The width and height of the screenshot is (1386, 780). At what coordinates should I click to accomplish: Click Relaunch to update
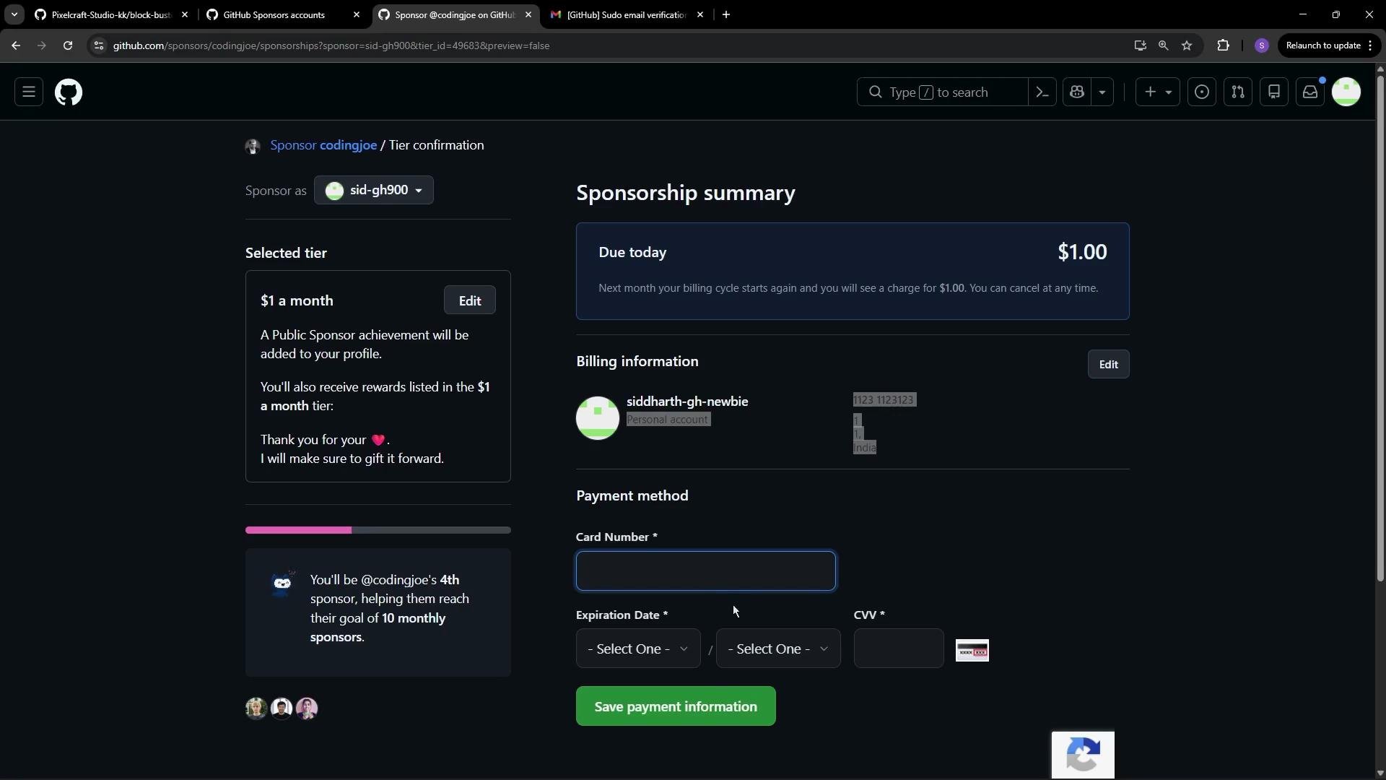pos(1323,45)
